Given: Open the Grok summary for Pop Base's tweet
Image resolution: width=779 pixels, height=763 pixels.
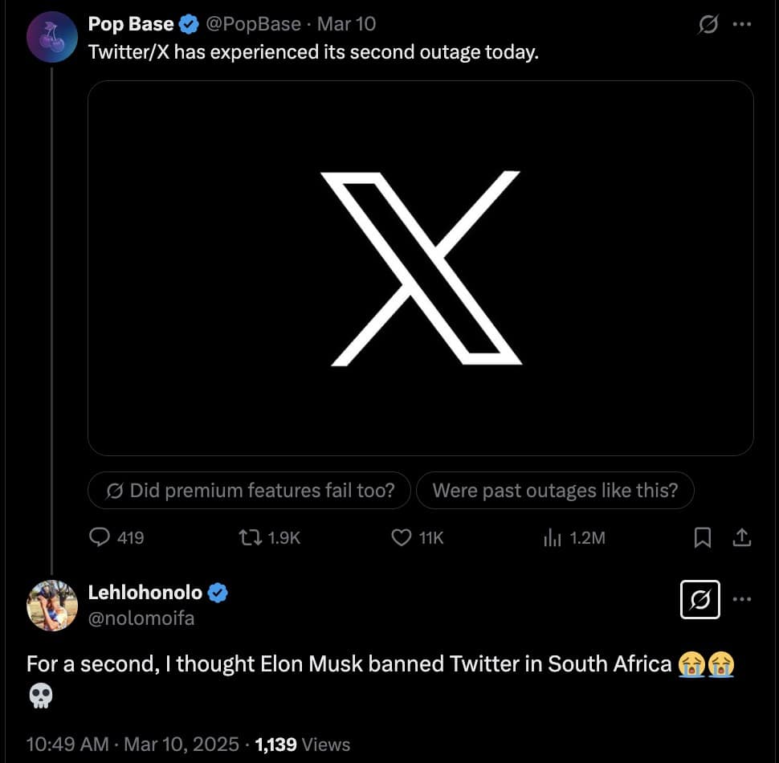Looking at the screenshot, I should pos(708,24).
